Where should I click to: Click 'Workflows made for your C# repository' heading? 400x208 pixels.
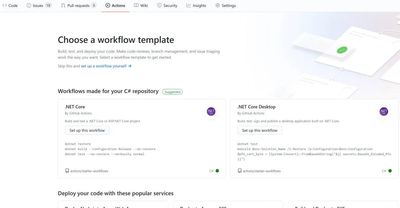click(108, 91)
